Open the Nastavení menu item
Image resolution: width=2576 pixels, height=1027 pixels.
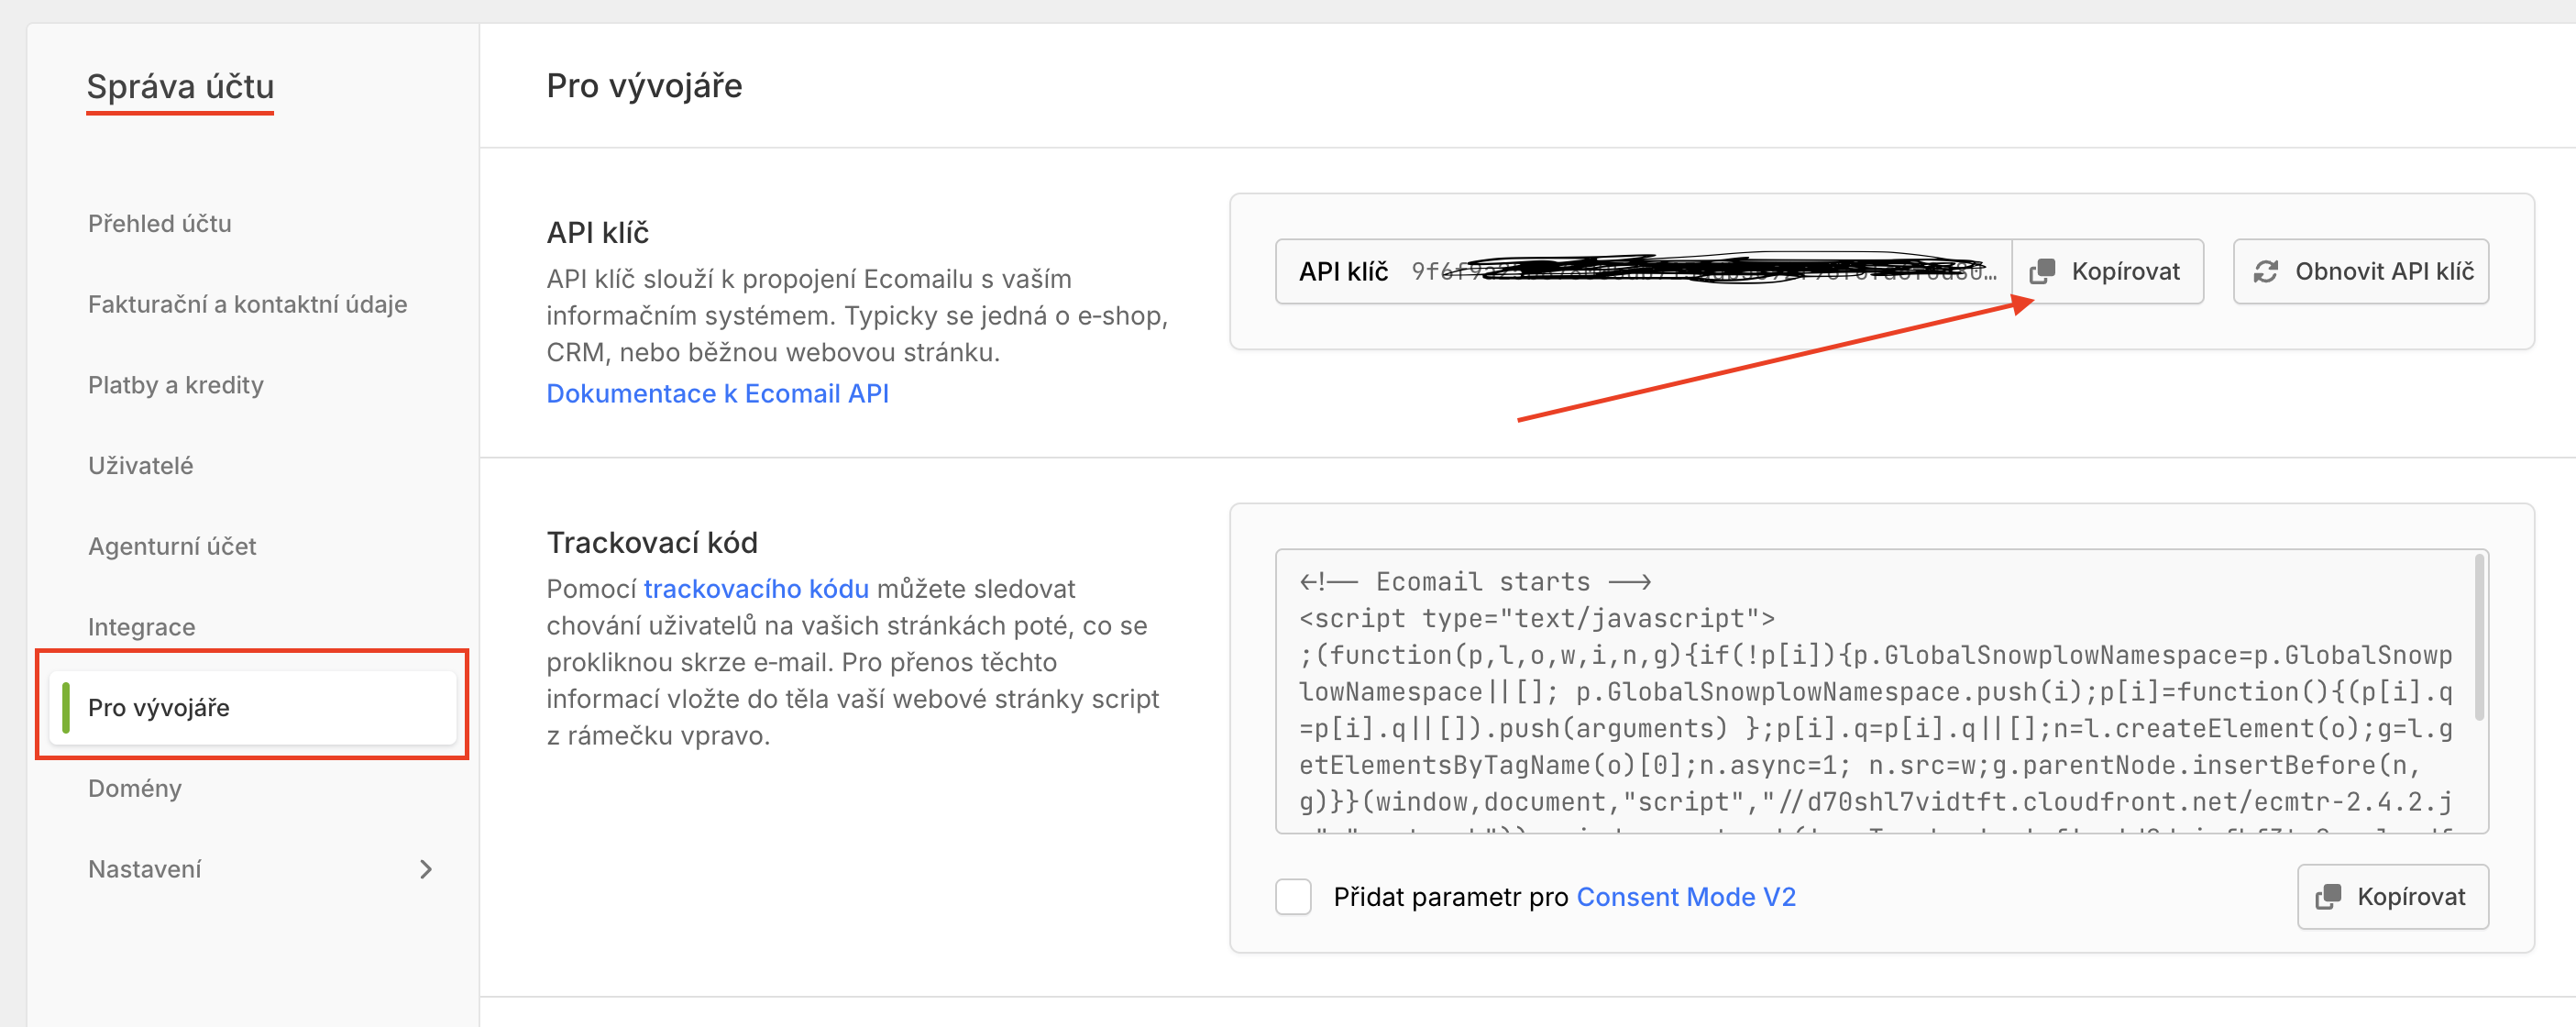[x=145, y=869]
